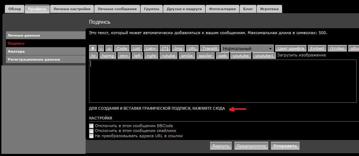The height and width of the screenshot is (156, 359).
Task: Enable 'Отключить в этом сообщении BBCode' checkbox
Action: [91, 126]
